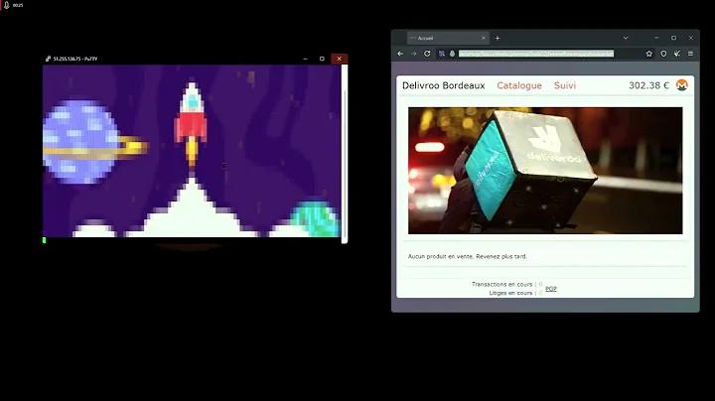This screenshot has width=715, height=401.
Task: Open a new tab with the plus button
Action: click(x=498, y=39)
